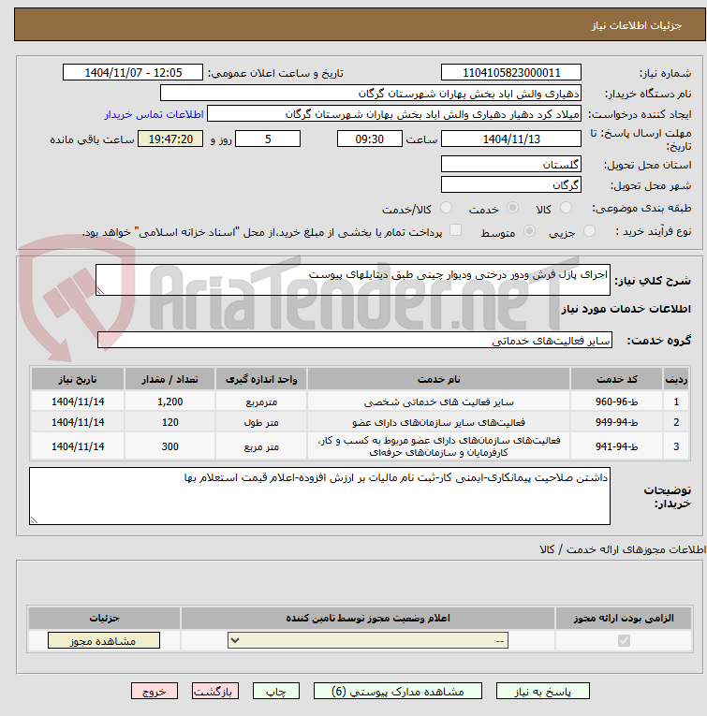
Task: Click service code ط-96-960
Action: pos(616,402)
